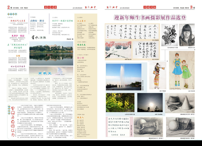Click the green poem heading 校园之春
Viewport: 202px width, 146px height.
coord(81,45)
